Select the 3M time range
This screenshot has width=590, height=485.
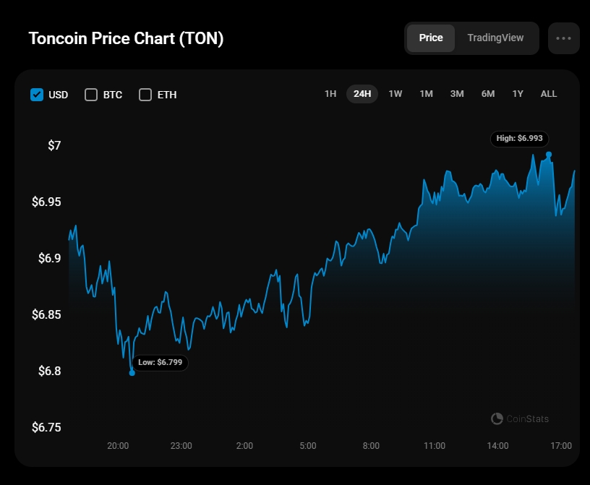tap(457, 94)
